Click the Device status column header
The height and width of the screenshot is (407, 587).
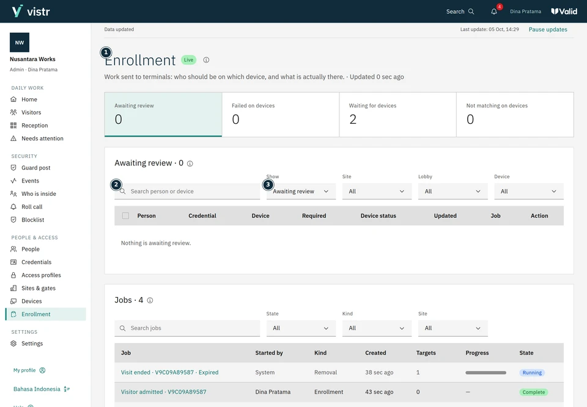point(378,215)
